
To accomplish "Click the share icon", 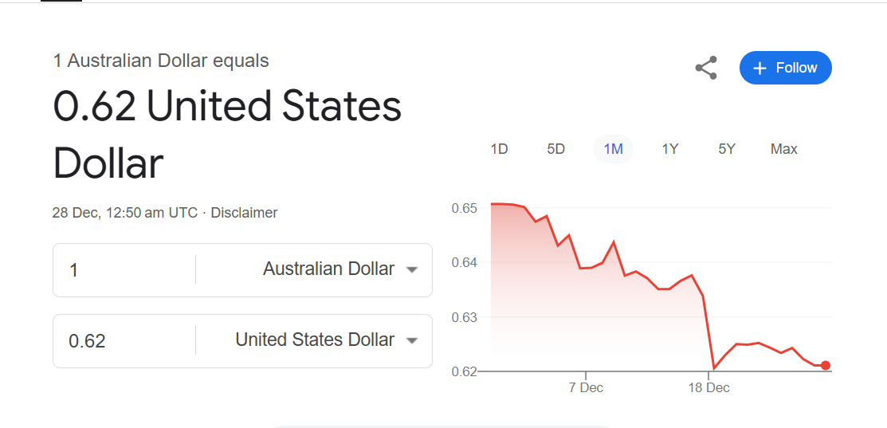I will [x=706, y=68].
